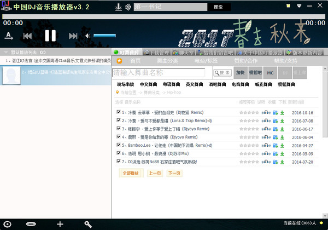Toggle checkbox for song 7 DJ洪鬼
Viewport: 328px width, 230px height.
point(119,162)
